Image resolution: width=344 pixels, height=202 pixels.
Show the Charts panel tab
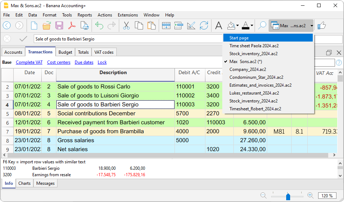[24, 183]
